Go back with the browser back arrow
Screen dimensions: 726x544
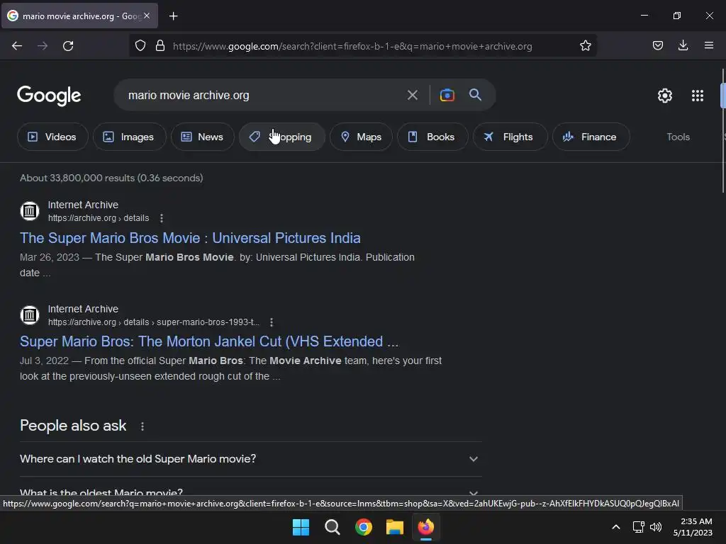(17, 46)
